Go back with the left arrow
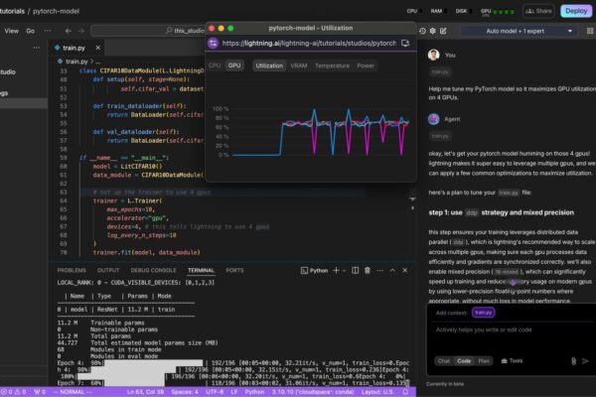Screen dimensions: 596x397 pos(68,31)
